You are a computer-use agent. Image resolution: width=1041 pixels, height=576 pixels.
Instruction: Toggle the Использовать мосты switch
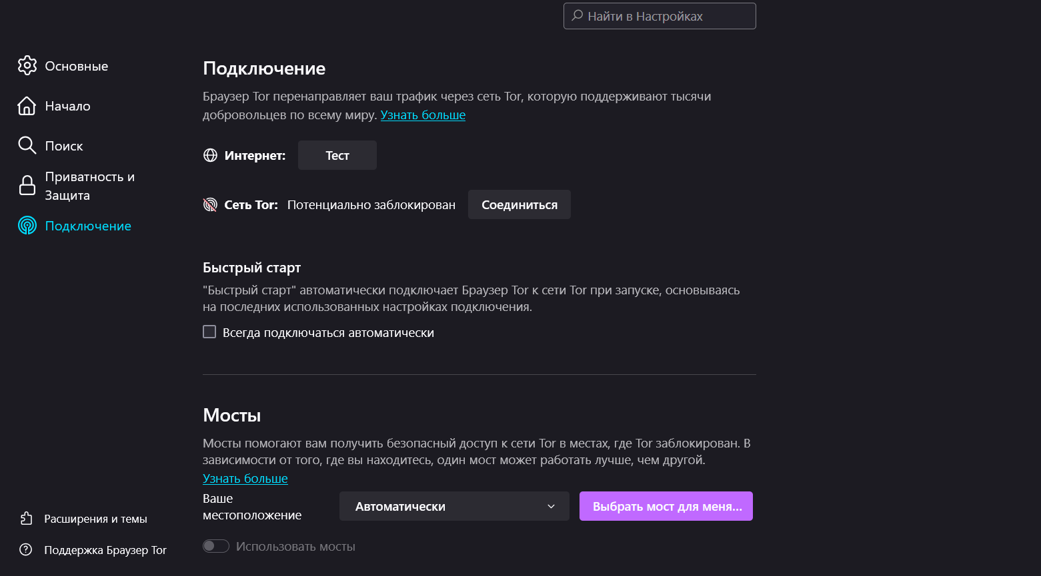point(216,546)
